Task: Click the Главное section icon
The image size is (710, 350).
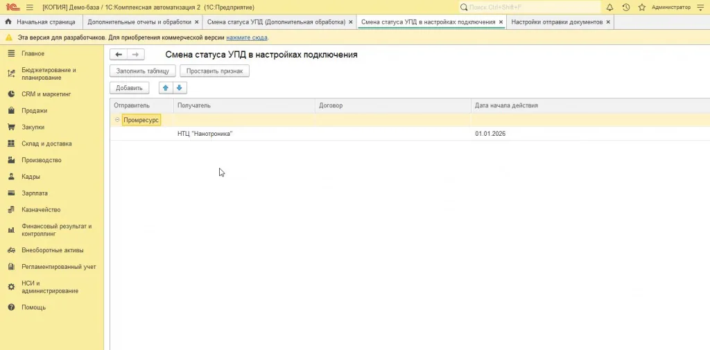Action: [12, 53]
